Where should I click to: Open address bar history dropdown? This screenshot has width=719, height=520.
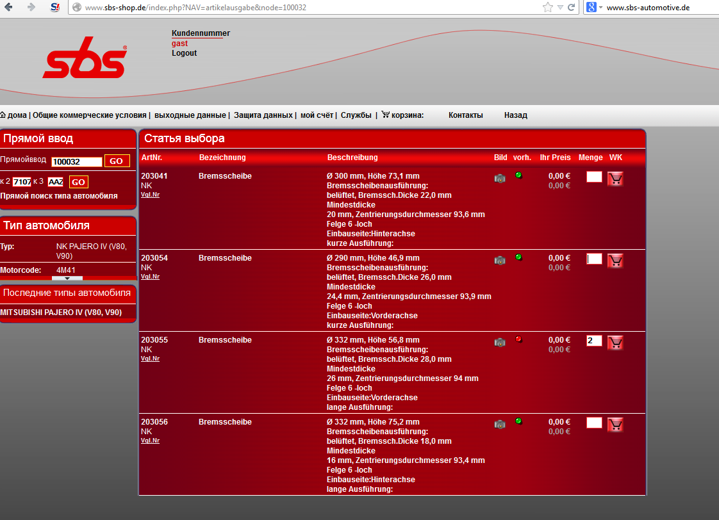tap(561, 8)
